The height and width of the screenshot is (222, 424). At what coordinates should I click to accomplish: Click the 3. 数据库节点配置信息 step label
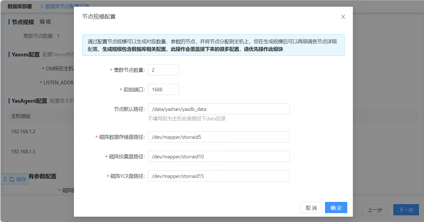65,6
